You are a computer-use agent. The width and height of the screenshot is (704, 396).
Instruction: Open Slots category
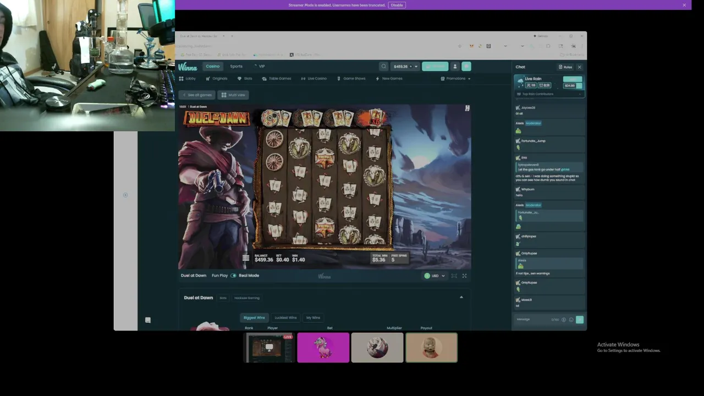[245, 79]
